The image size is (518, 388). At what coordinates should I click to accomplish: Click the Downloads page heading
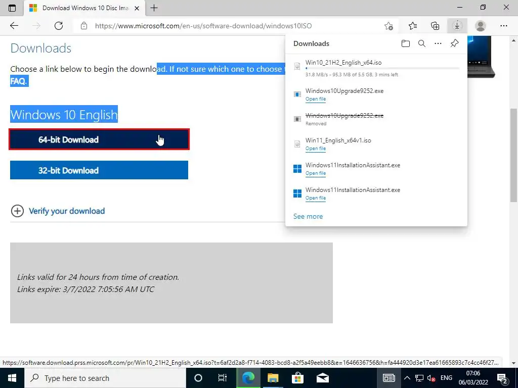[41, 48]
